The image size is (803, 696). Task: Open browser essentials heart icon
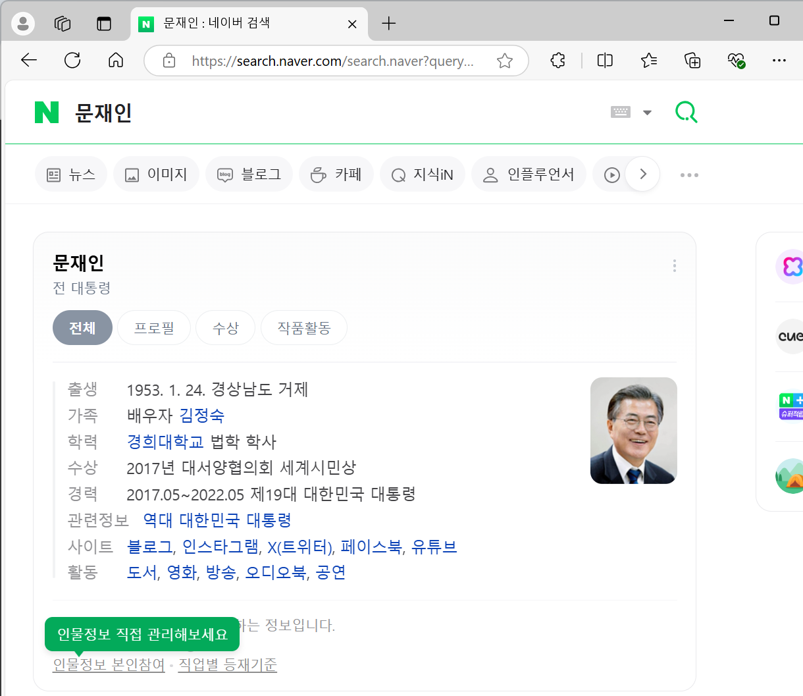(736, 61)
